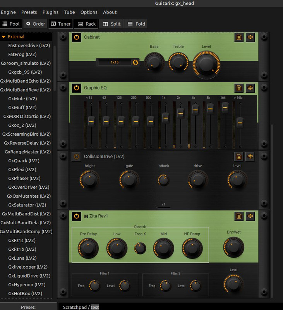Select GxSaturator (LV2) plugin
This screenshot has width=283, height=310.
[x=27, y=205]
